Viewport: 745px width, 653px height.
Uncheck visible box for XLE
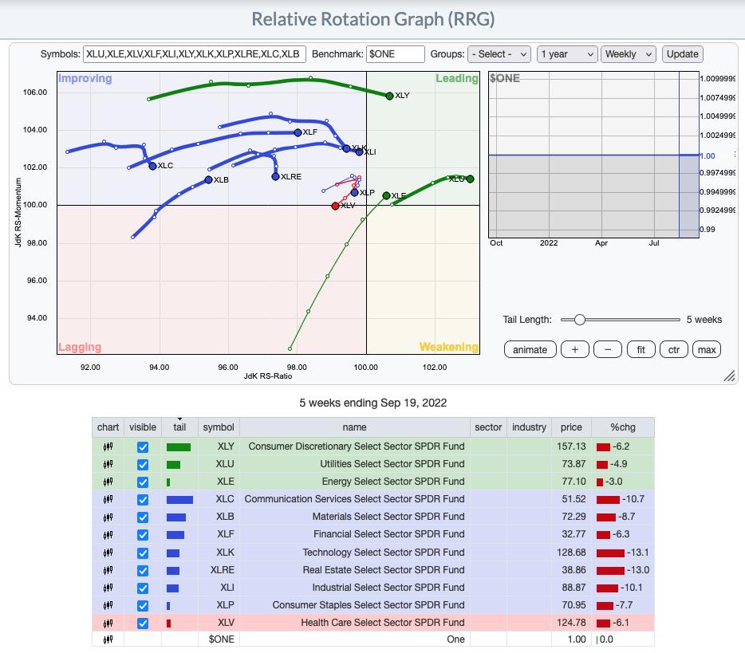tap(143, 482)
